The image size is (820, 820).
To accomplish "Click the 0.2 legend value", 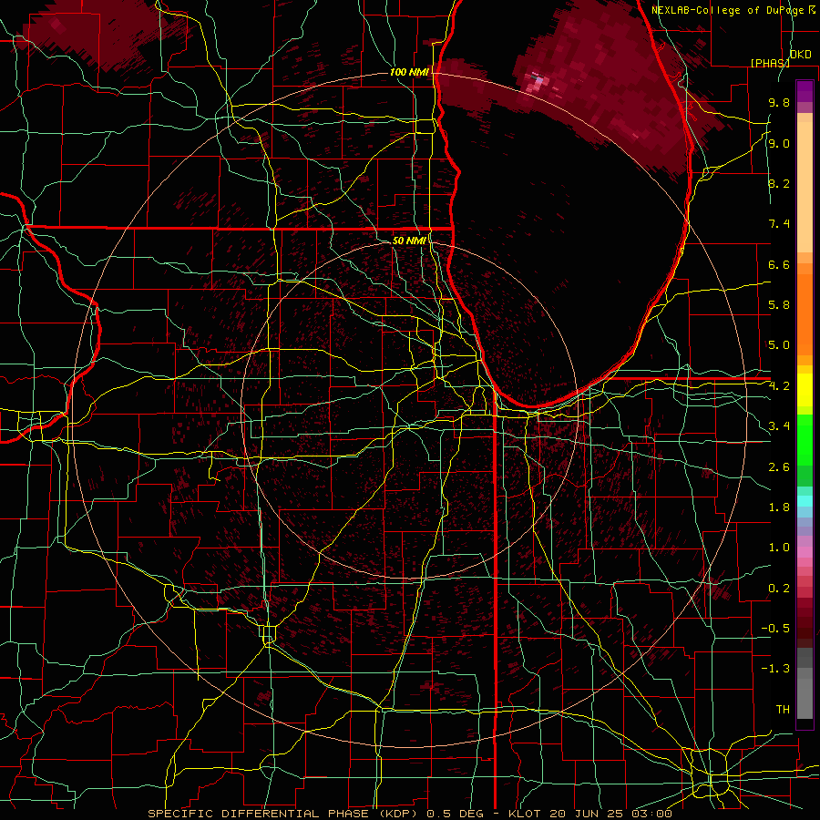I will coord(779,589).
